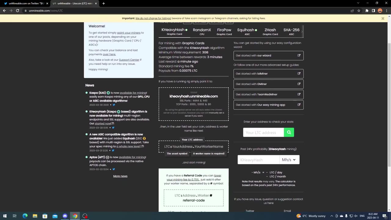The image size is (391, 220).
Task: Open the Windows Start menu
Action: coord(5,216)
